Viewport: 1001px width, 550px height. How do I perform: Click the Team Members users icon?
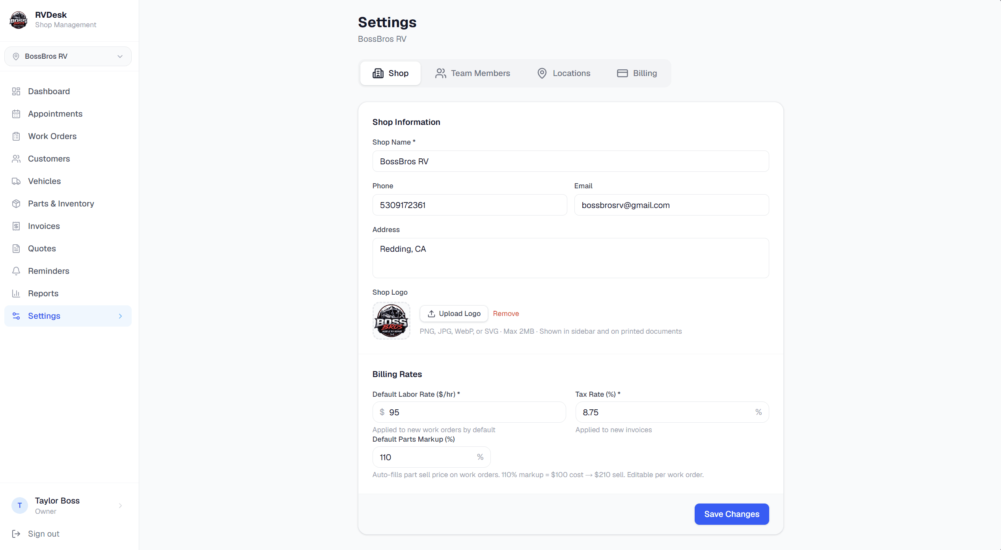coord(440,73)
